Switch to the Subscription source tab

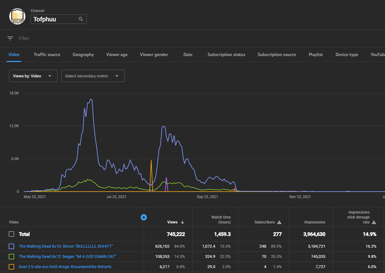(277, 54)
